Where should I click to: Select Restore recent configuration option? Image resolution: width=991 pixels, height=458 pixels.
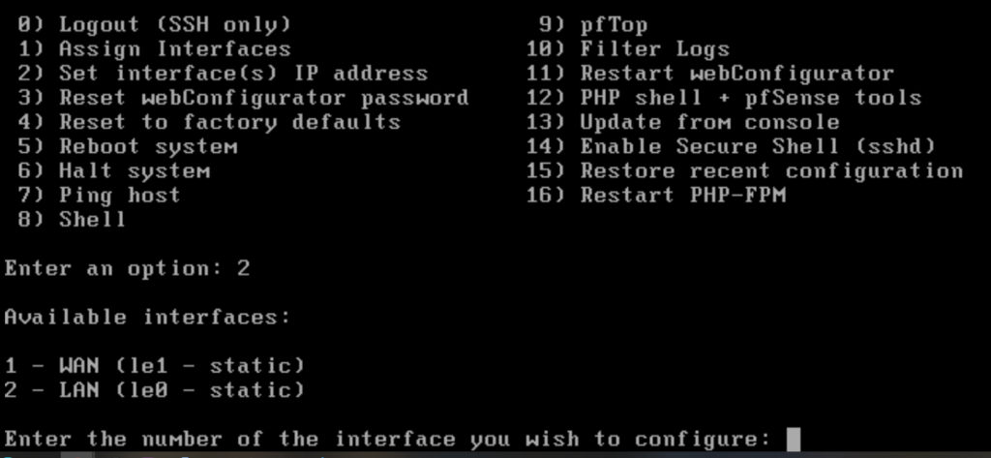tap(745, 170)
